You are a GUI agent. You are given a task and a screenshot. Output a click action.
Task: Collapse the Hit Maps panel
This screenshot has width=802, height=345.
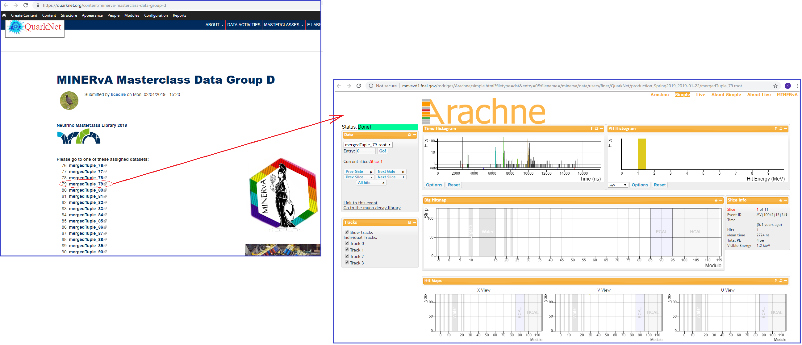pyautogui.click(x=786, y=281)
